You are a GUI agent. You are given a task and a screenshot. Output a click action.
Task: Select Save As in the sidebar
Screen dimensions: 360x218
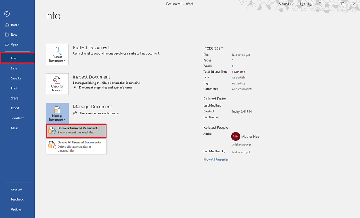tap(16, 78)
